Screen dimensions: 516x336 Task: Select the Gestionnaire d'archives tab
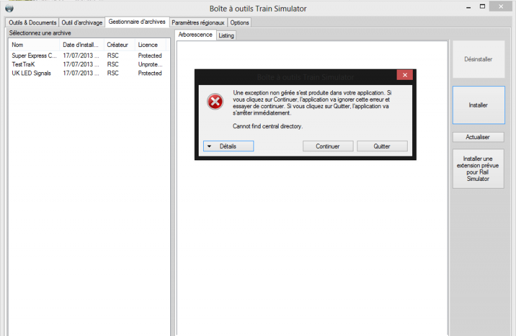[x=137, y=22]
